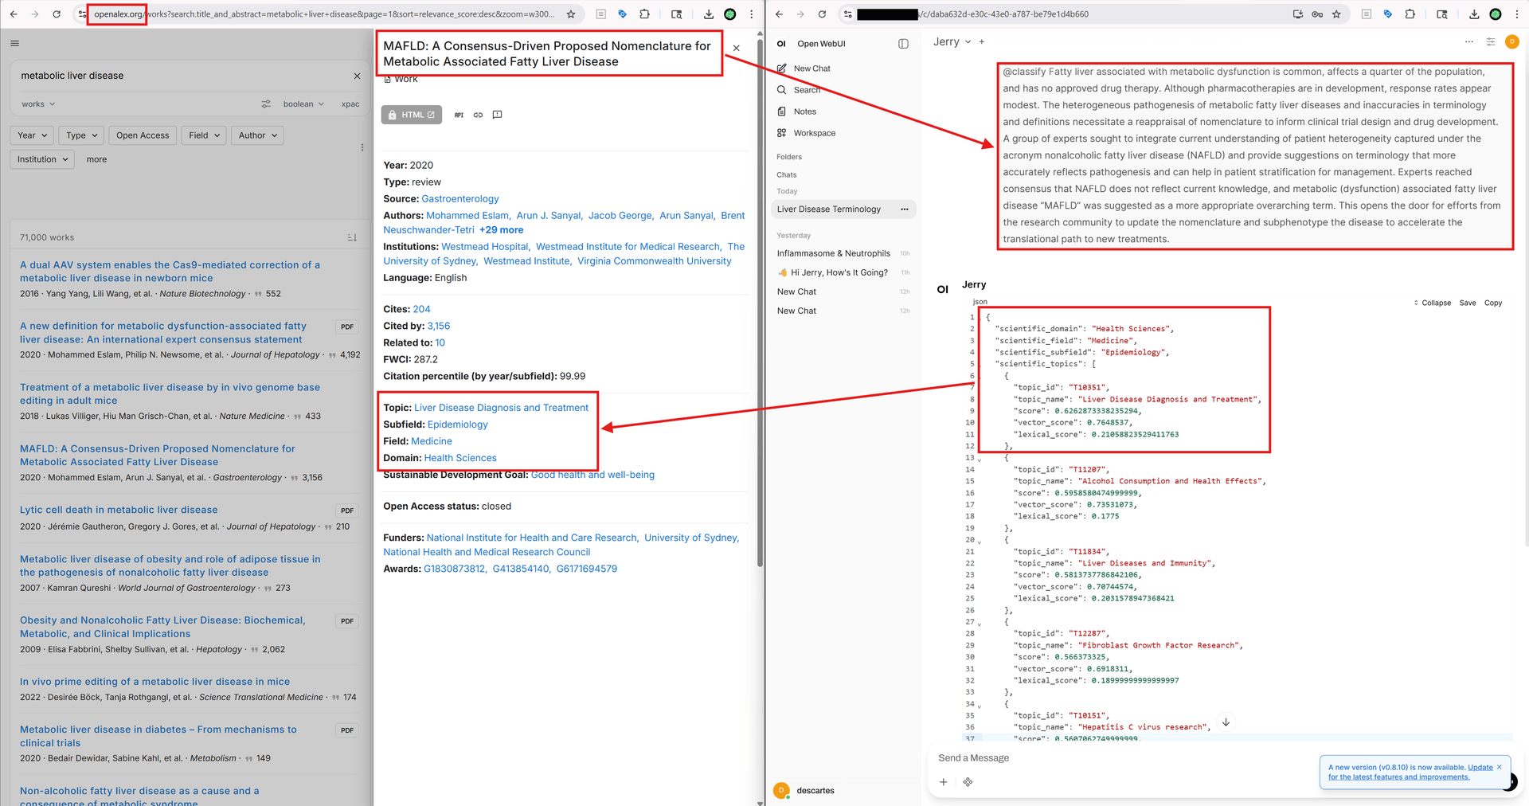
Task: Dismiss the new version update notification
Action: [1499, 767]
